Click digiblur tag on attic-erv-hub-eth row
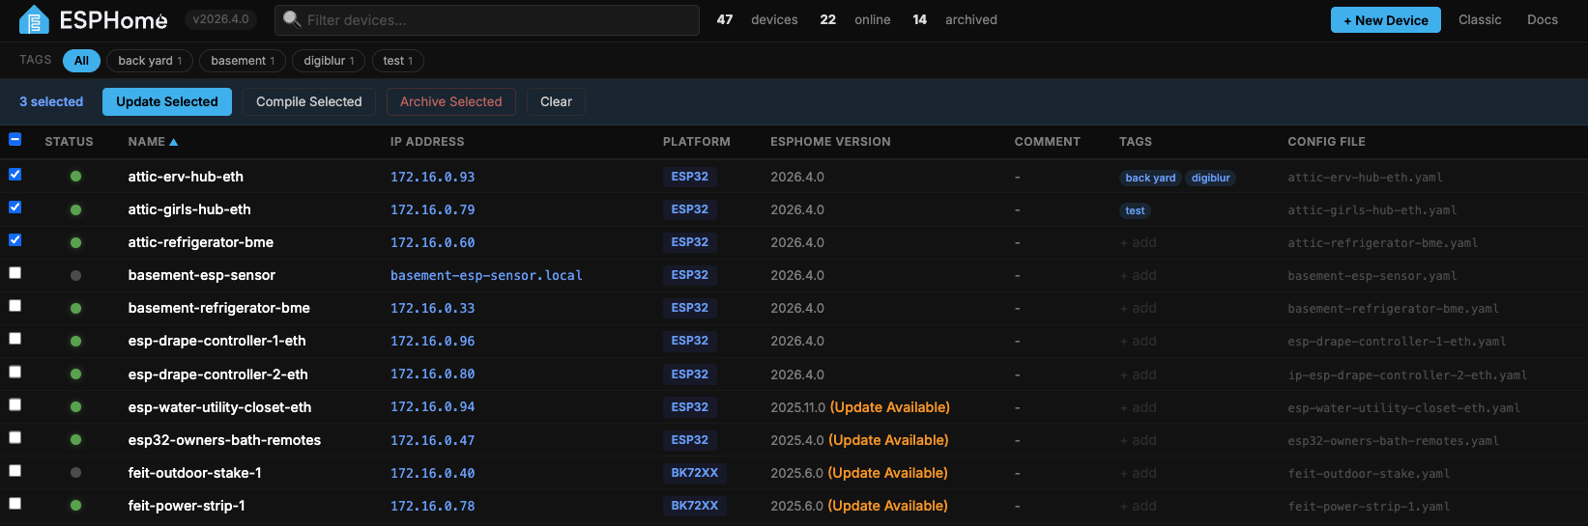The image size is (1588, 526). click(1210, 178)
